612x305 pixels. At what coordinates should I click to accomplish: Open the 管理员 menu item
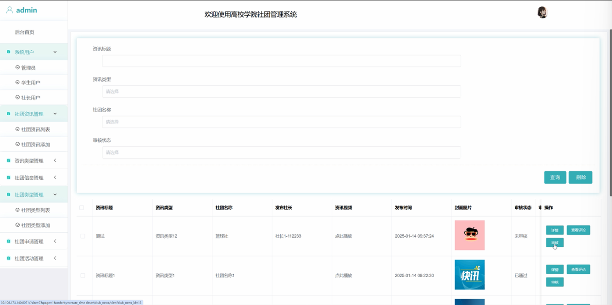point(28,67)
